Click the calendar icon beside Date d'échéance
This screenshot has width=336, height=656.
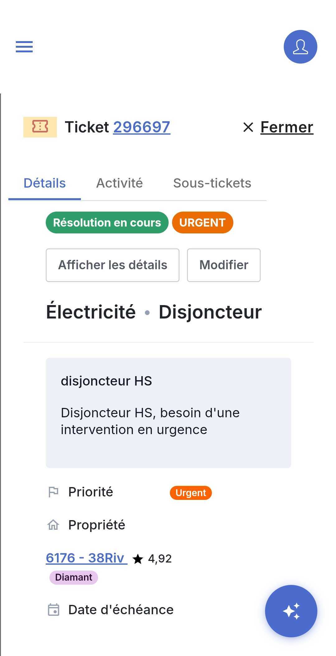click(x=54, y=610)
